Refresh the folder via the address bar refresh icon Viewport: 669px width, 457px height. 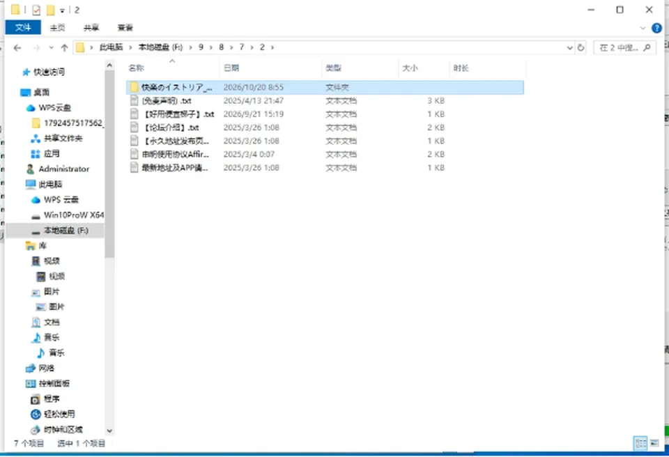[x=580, y=48]
